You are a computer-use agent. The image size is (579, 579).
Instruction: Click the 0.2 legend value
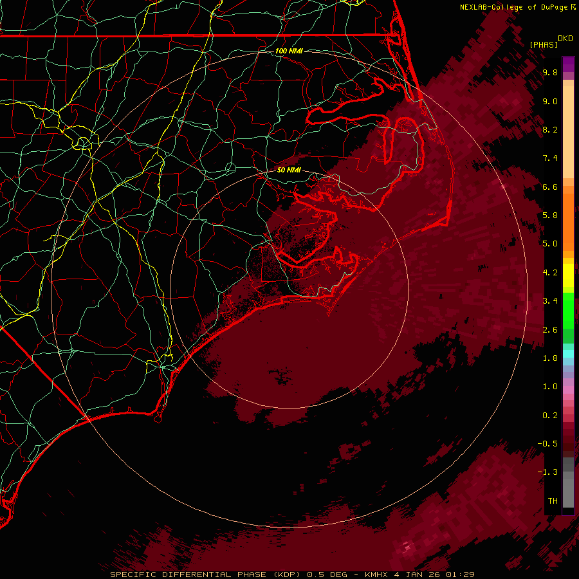[x=550, y=416]
